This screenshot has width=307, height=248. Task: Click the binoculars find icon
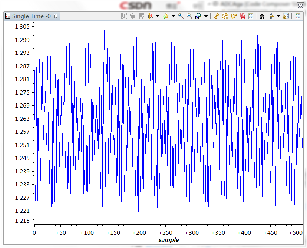pos(262,16)
